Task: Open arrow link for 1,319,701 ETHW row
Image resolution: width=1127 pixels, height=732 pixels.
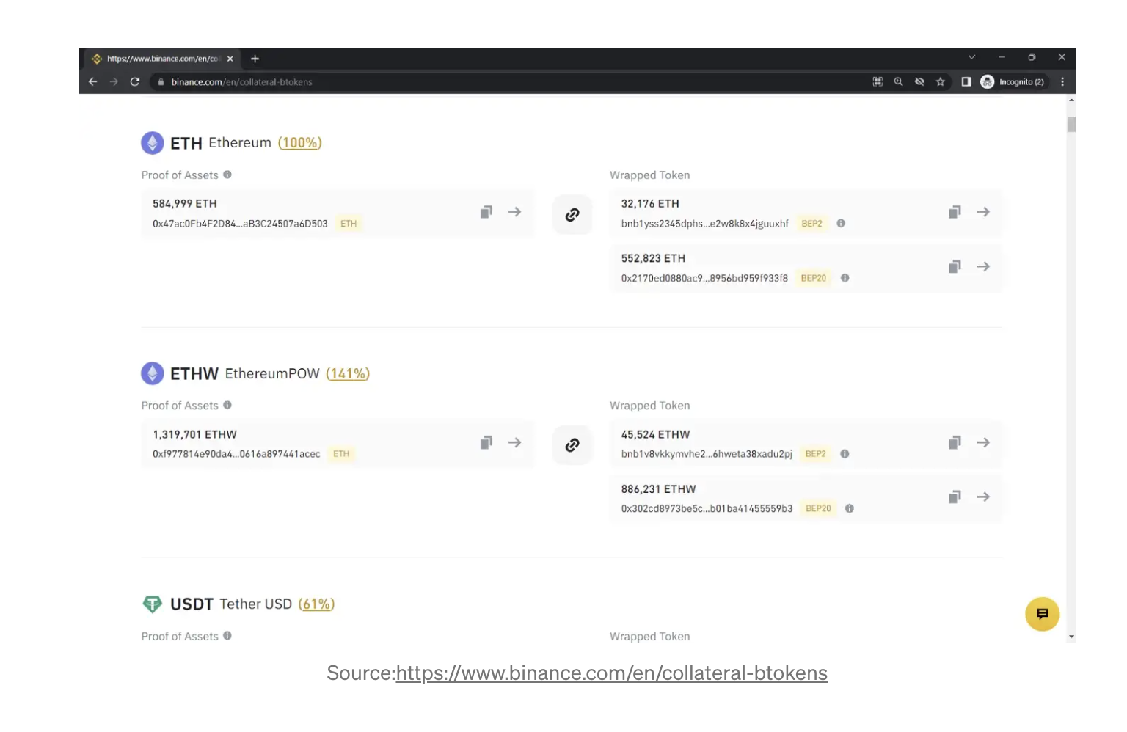Action: tap(514, 442)
